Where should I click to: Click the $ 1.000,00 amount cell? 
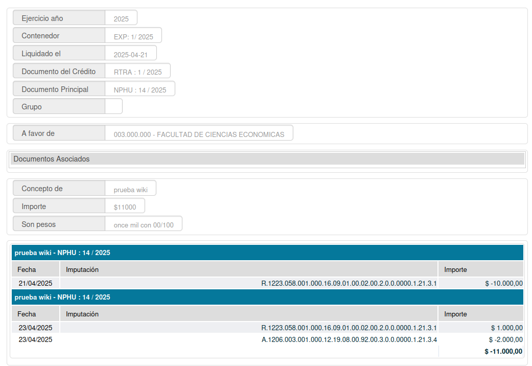[506, 328]
